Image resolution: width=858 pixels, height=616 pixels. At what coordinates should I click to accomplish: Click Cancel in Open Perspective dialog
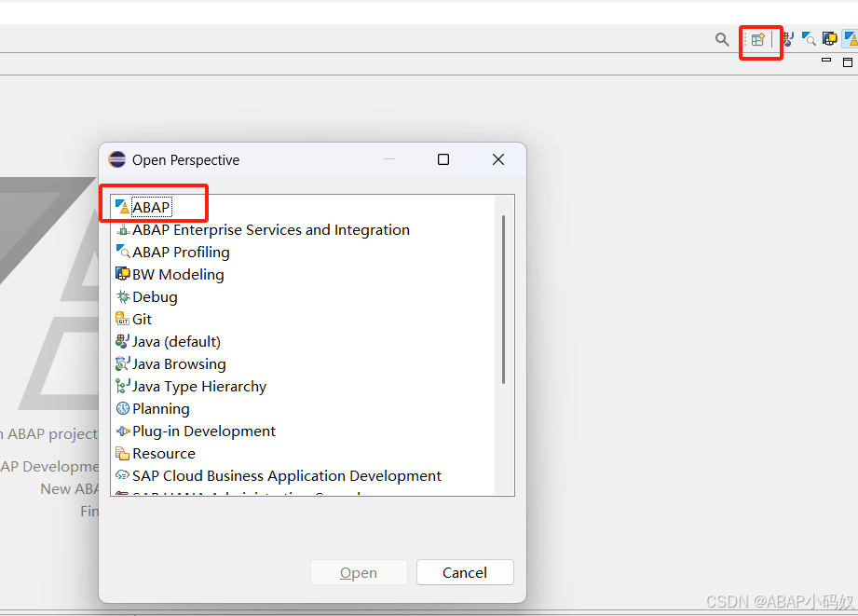[465, 572]
